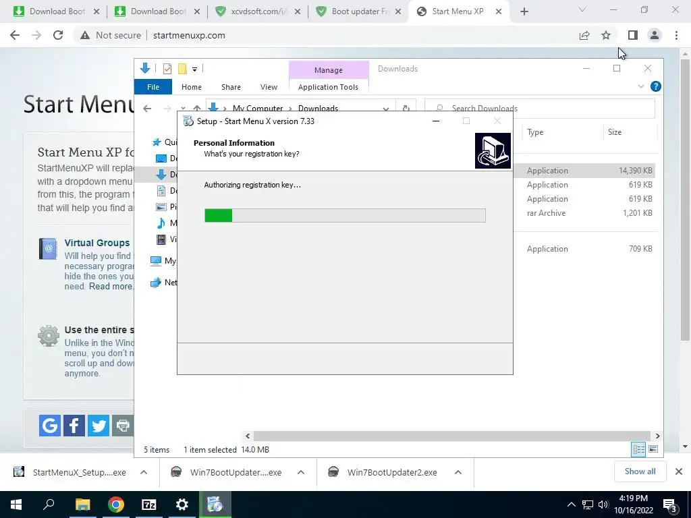Open Chrome profile avatar
This screenshot has height=518, width=691.
coord(655,35)
